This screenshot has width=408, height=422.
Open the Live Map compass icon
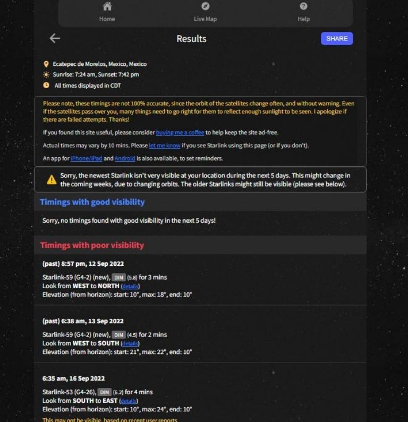pyautogui.click(x=205, y=6)
